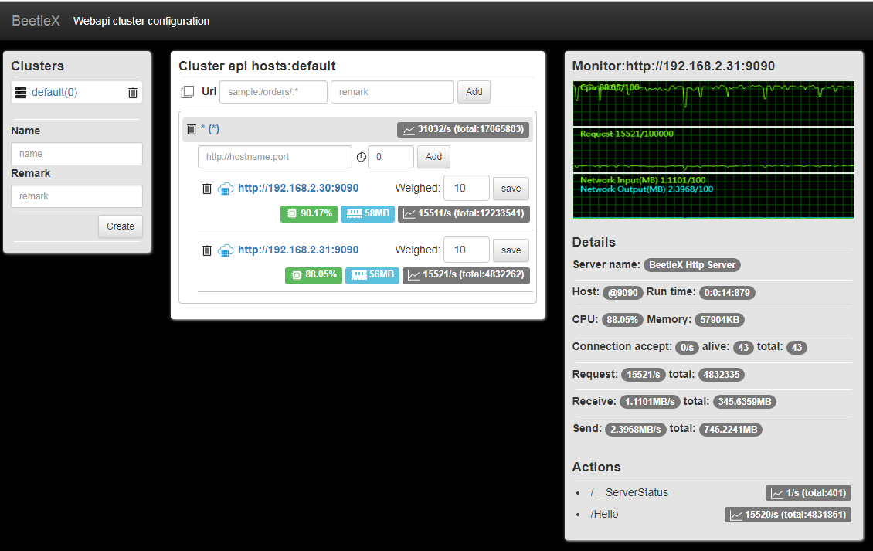The height and width of the screenshot is (551, 873).
Task: Click the memory icon on 58MB badge
Action: coord(354,213)
